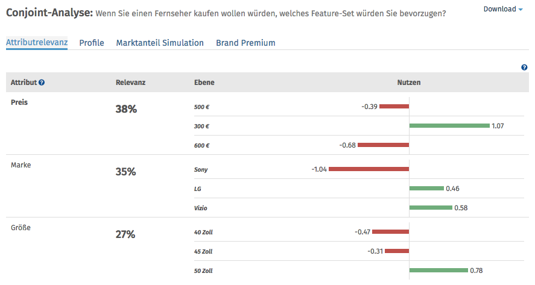
Task: Click the 38% relevance value
Action: 126,109
